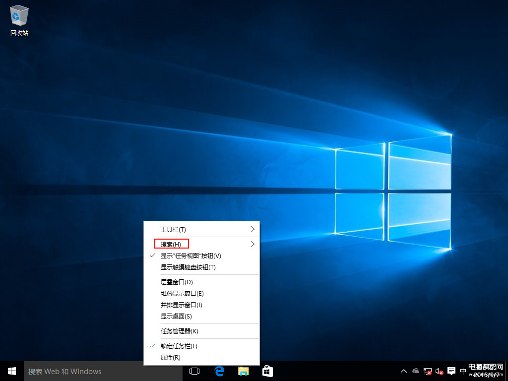Select 显示桌面(S) menu entry
The width and height of the screenshot is (508, 381).
pyautogui.click(x=201, y=317)
